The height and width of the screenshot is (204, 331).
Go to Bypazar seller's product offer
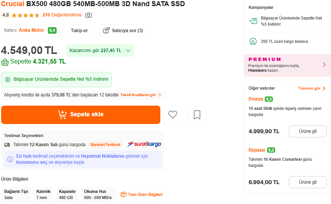tap(308, 182)
